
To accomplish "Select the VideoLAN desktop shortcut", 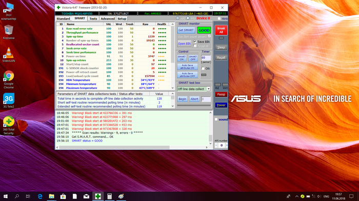I will pyautogui.click(x=9, y=55).
